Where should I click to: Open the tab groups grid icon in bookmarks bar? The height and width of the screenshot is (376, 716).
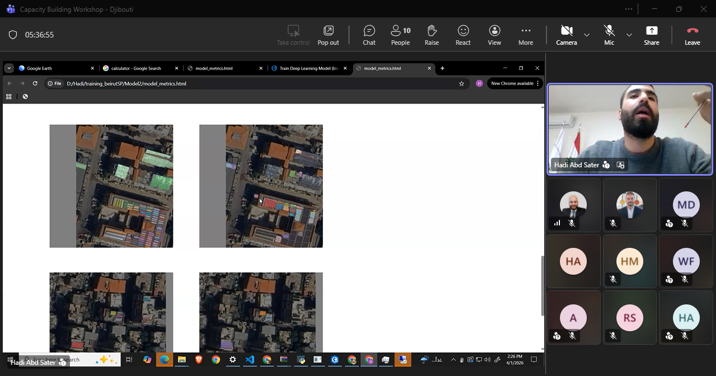click(x=8, y=97)
